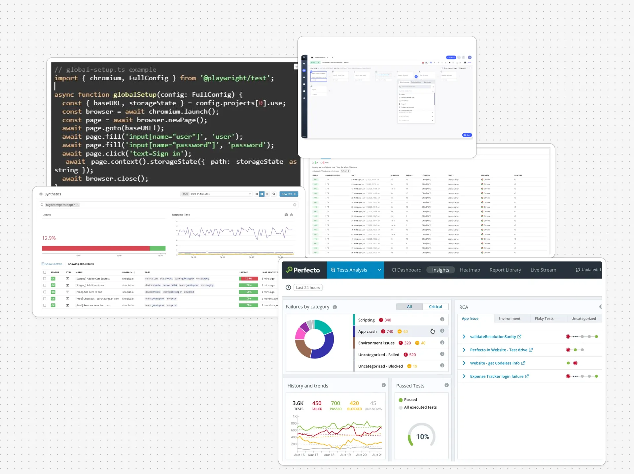Tick the select-all checkbox in Synthetics table header
The width and height of the screenshot is (634, 474).
tap(45, 272)
